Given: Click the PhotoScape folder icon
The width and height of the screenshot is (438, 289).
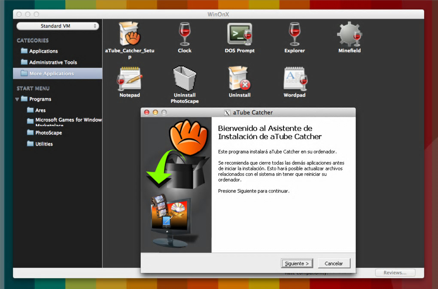Looking at the screenshot, I should [x=30, y=132].
